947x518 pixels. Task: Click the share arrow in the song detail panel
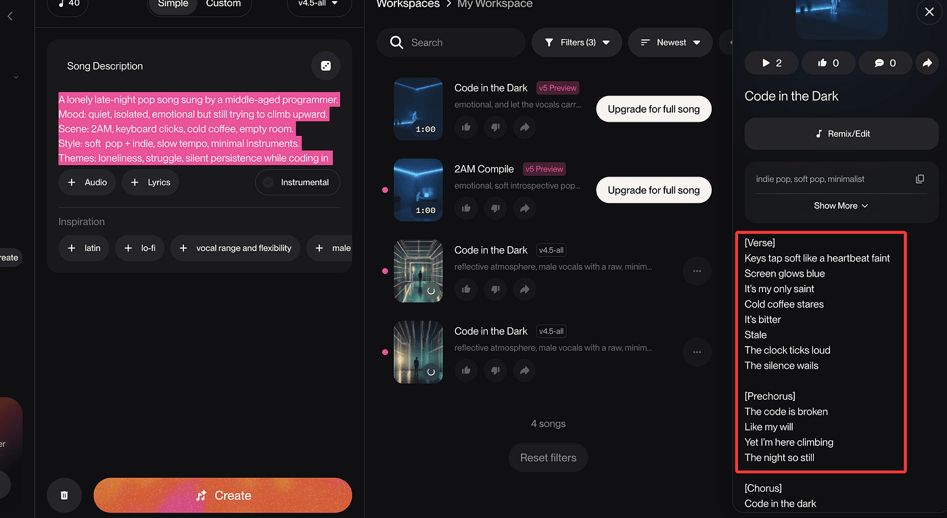pyautogui.click(x=927, y=63)
